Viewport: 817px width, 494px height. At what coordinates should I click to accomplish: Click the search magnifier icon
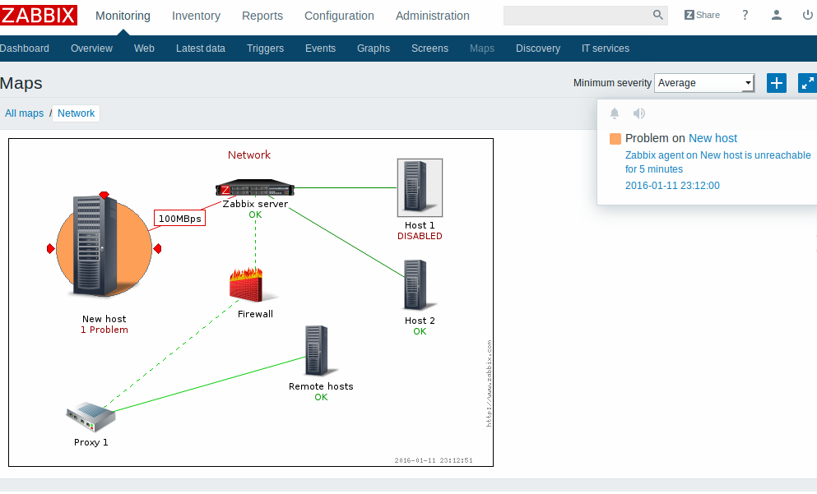[658, 15]
